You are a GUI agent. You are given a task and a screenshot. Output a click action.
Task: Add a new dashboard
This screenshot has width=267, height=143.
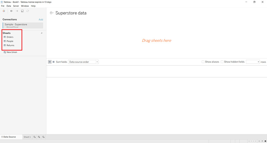tap(39, 137)
